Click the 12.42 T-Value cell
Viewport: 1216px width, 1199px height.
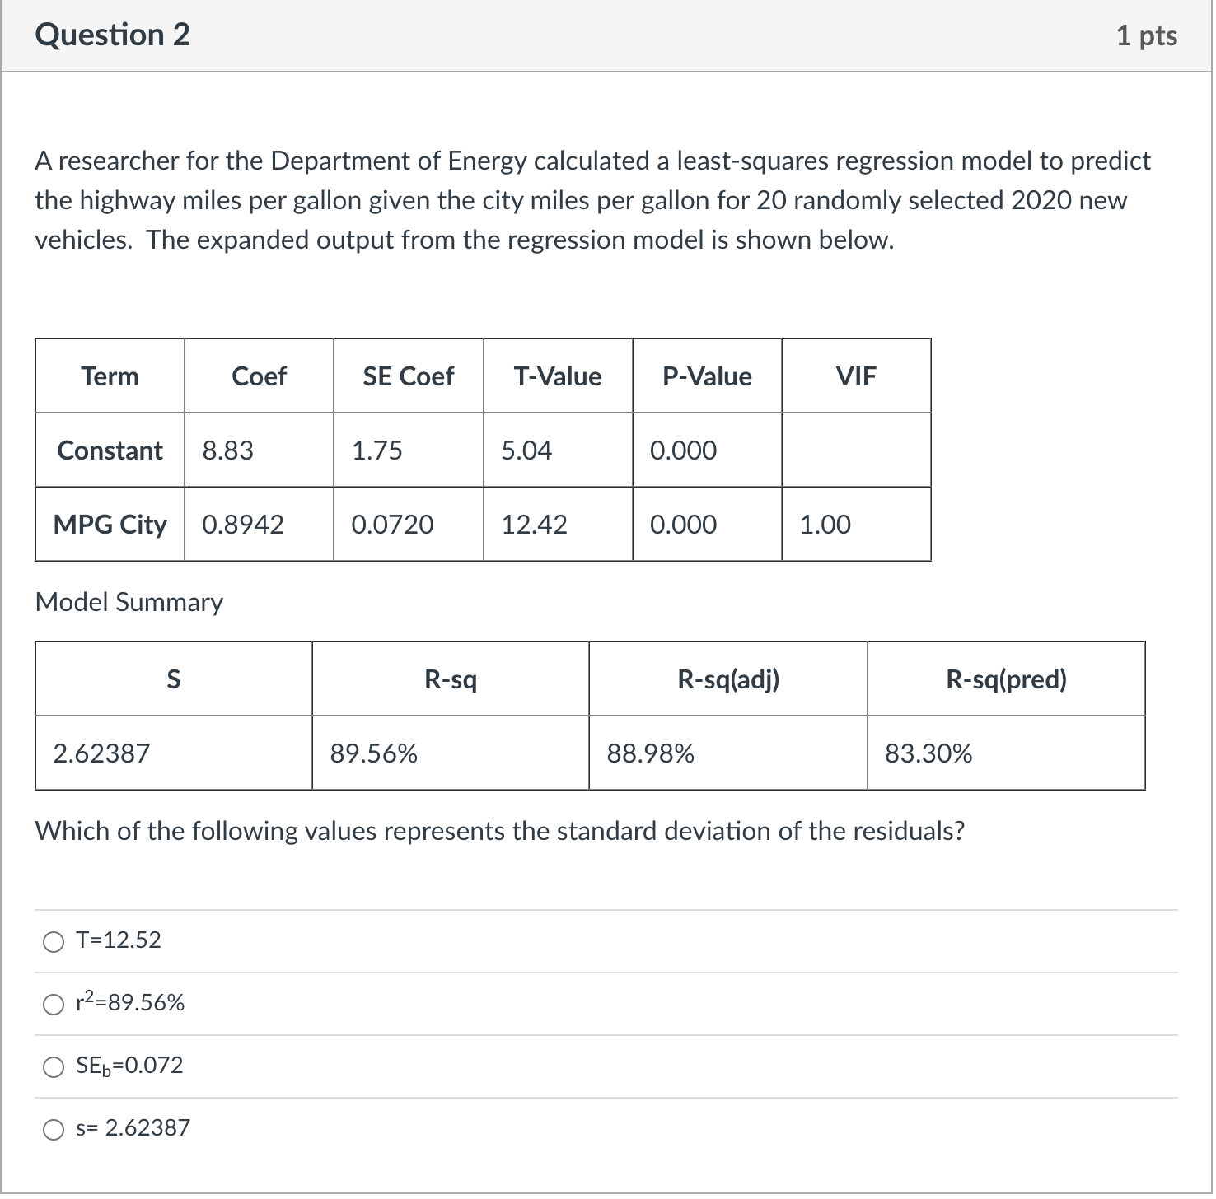pyautogui.click(x=558, y=525)
